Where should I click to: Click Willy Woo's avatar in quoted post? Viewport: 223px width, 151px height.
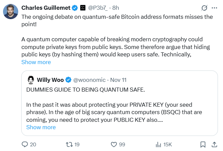tap(30, 80)
